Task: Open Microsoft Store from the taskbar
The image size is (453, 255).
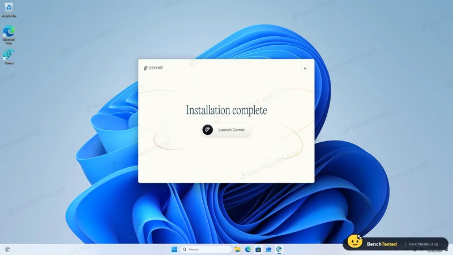Action: [x=258, y=249]
